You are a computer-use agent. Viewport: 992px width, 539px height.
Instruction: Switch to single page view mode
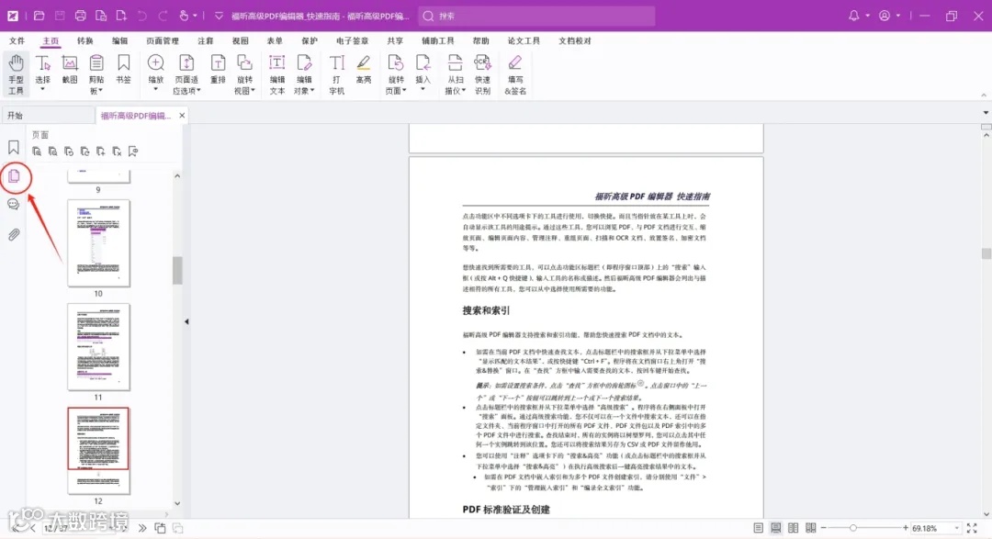pyautogui.click(x=758, y=528)
